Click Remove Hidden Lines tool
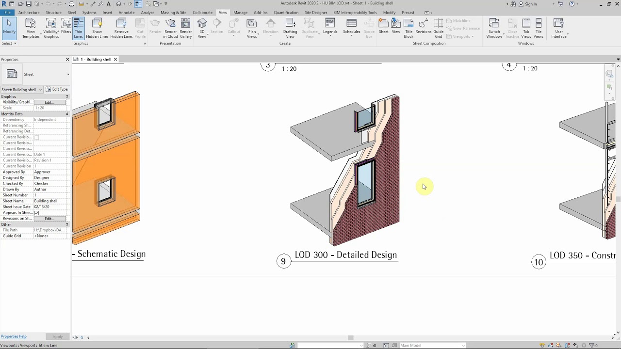The height and width of the screenshot is (349, 621). pos(121,28)
